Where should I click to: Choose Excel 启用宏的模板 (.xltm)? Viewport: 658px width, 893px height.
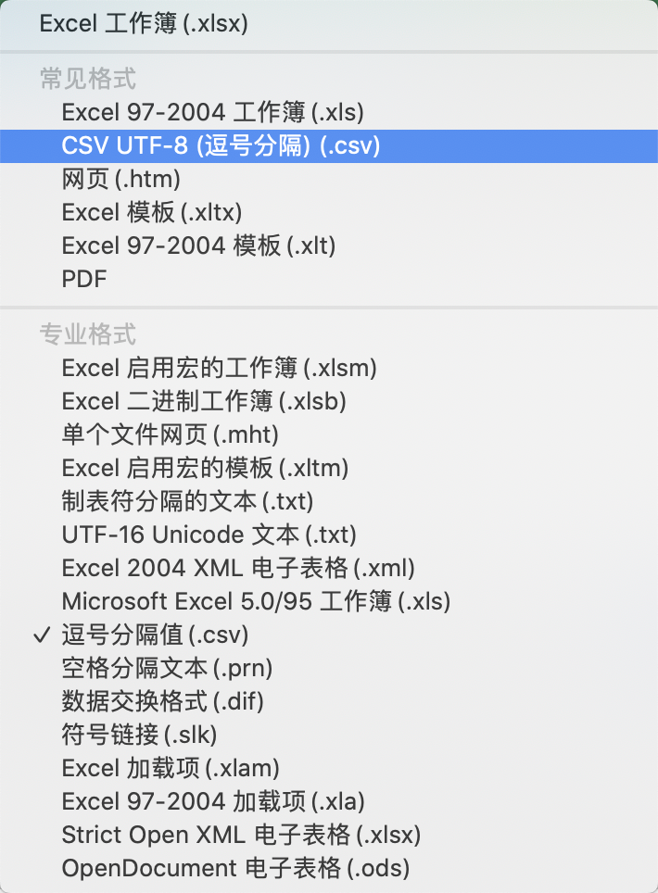[x=204, y=468]
